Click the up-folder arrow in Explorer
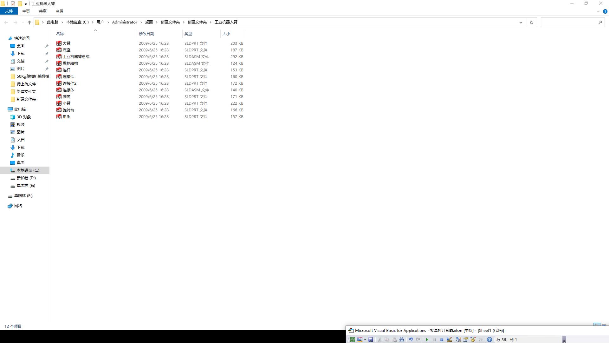Viewport: 609px width, 343px height. pyautogui.click(x=29, y=22)
